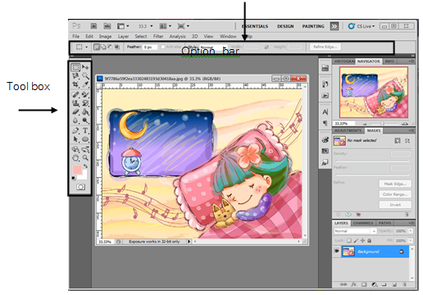
Task: Select the Hand tool
Action: click(75, 158)
